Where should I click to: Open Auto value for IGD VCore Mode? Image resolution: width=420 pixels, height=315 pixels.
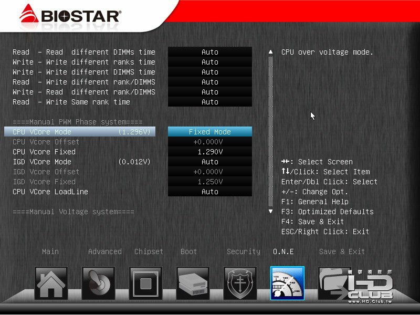pos(209,162)
